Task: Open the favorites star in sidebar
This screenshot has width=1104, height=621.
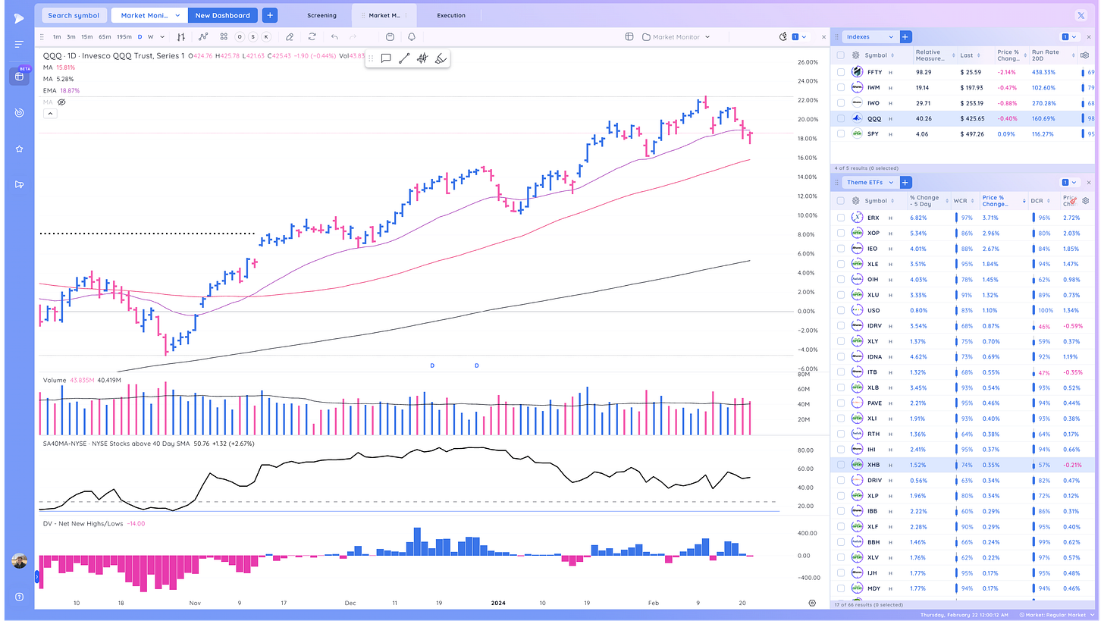Action: [19, 149]
